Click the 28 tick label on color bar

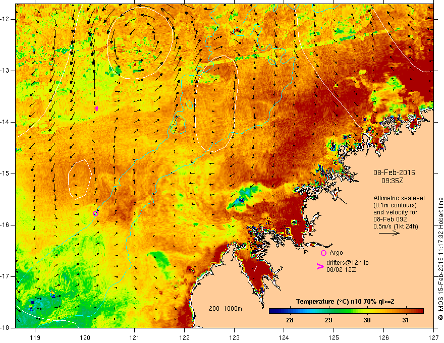point(290,320)
